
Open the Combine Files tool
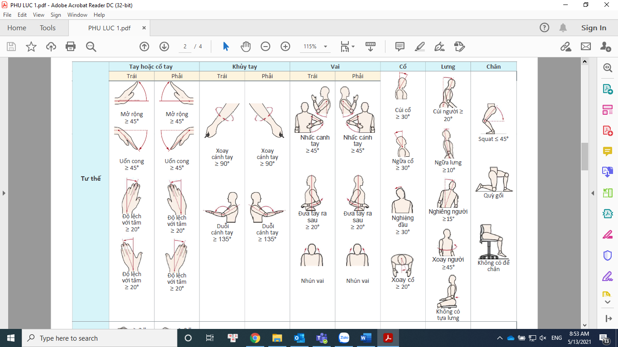point(608,172)
